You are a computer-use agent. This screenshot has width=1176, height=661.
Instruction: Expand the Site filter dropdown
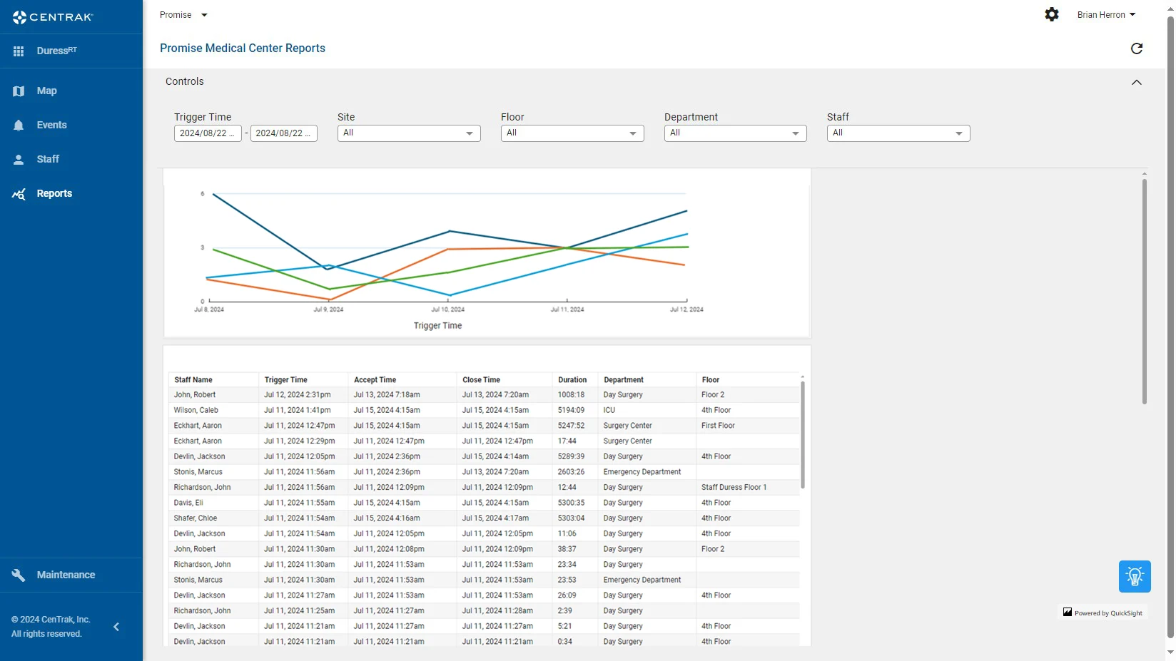pos(409,133)
